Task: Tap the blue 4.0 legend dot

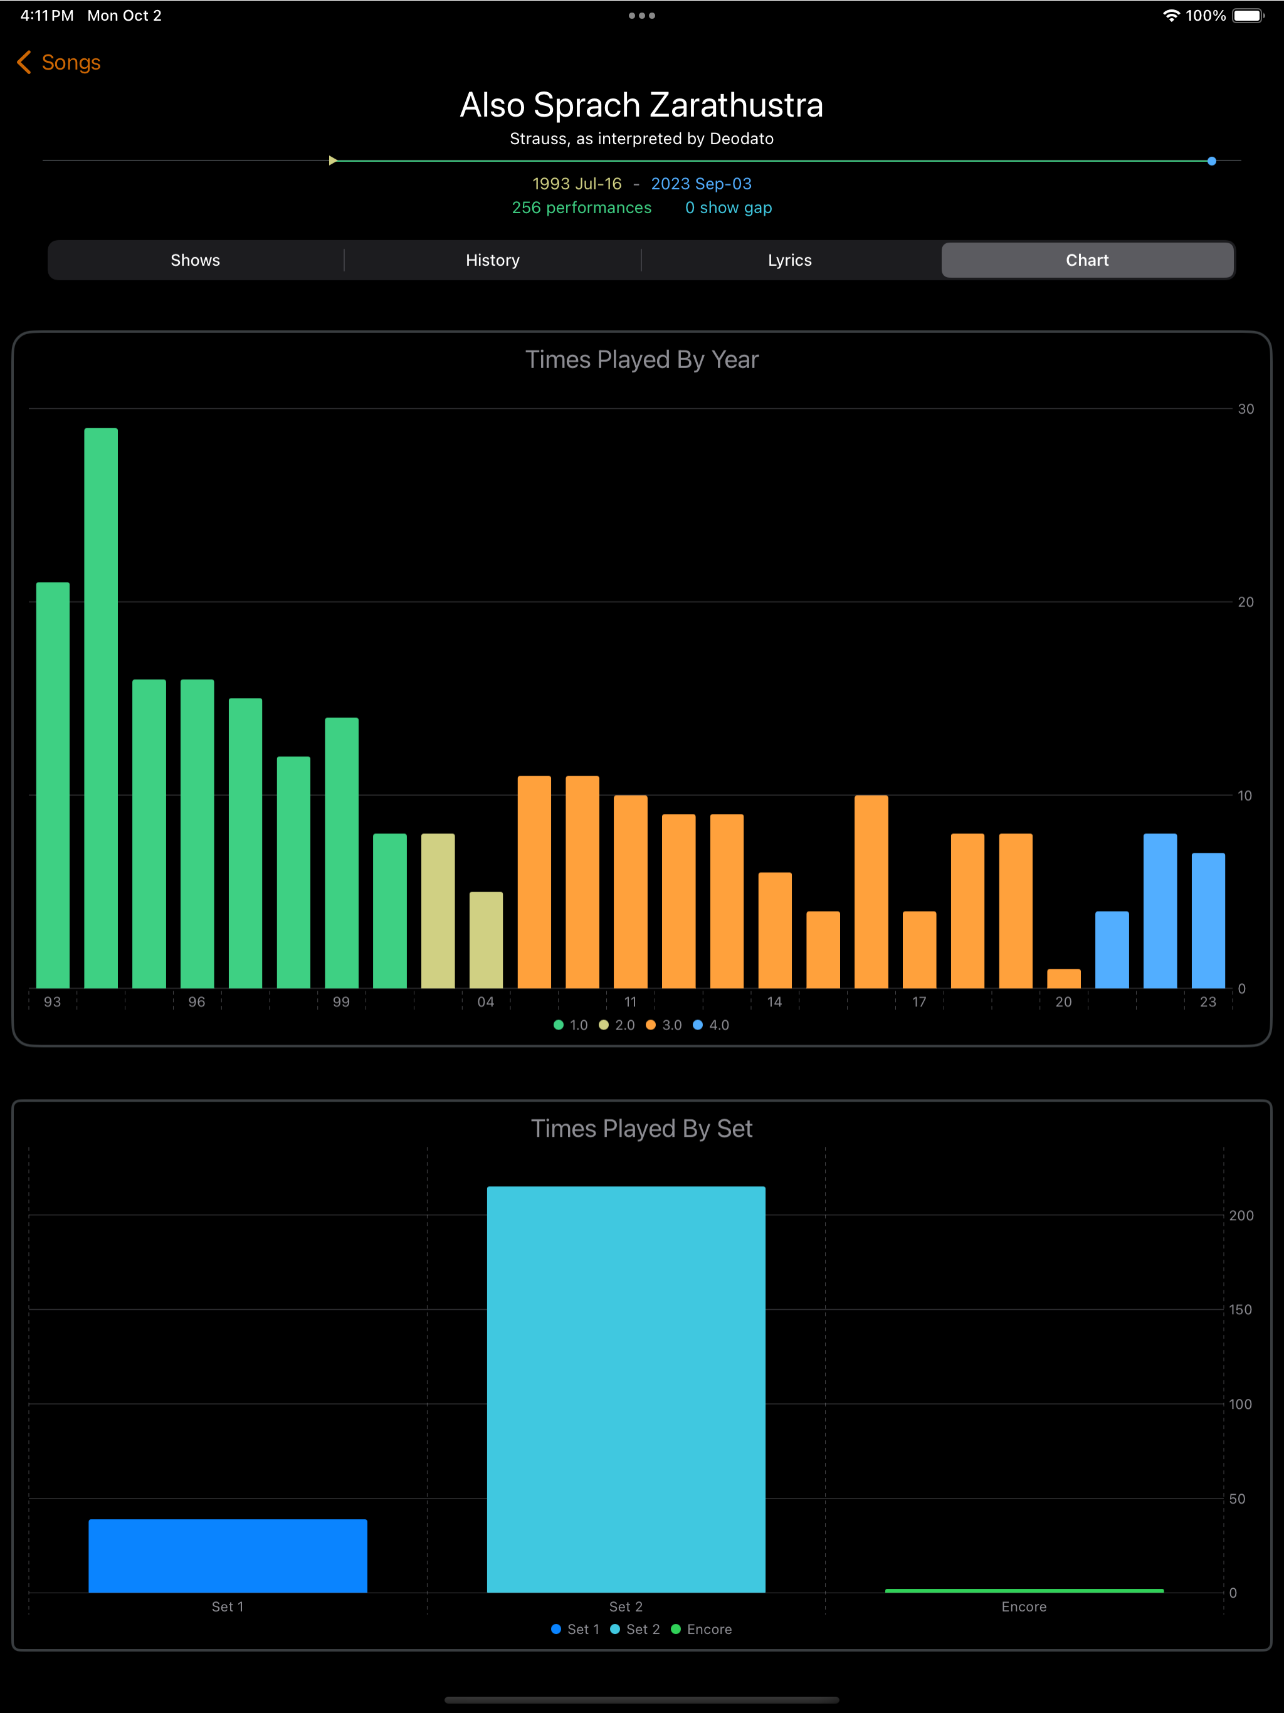Action: tap(698, 1025)
